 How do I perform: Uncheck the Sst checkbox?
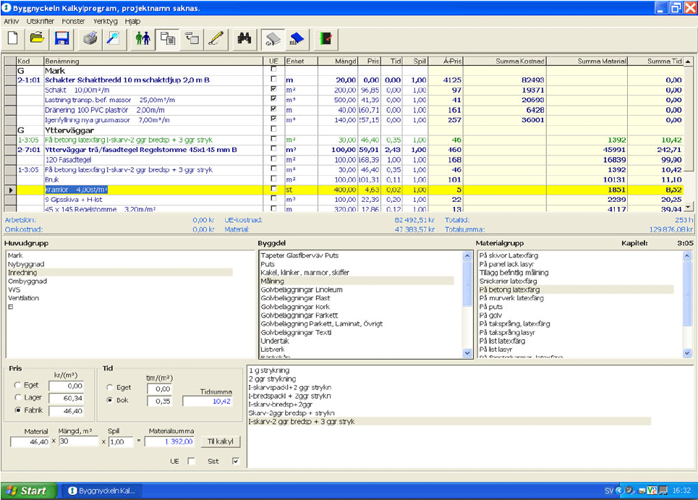point(235,461)
